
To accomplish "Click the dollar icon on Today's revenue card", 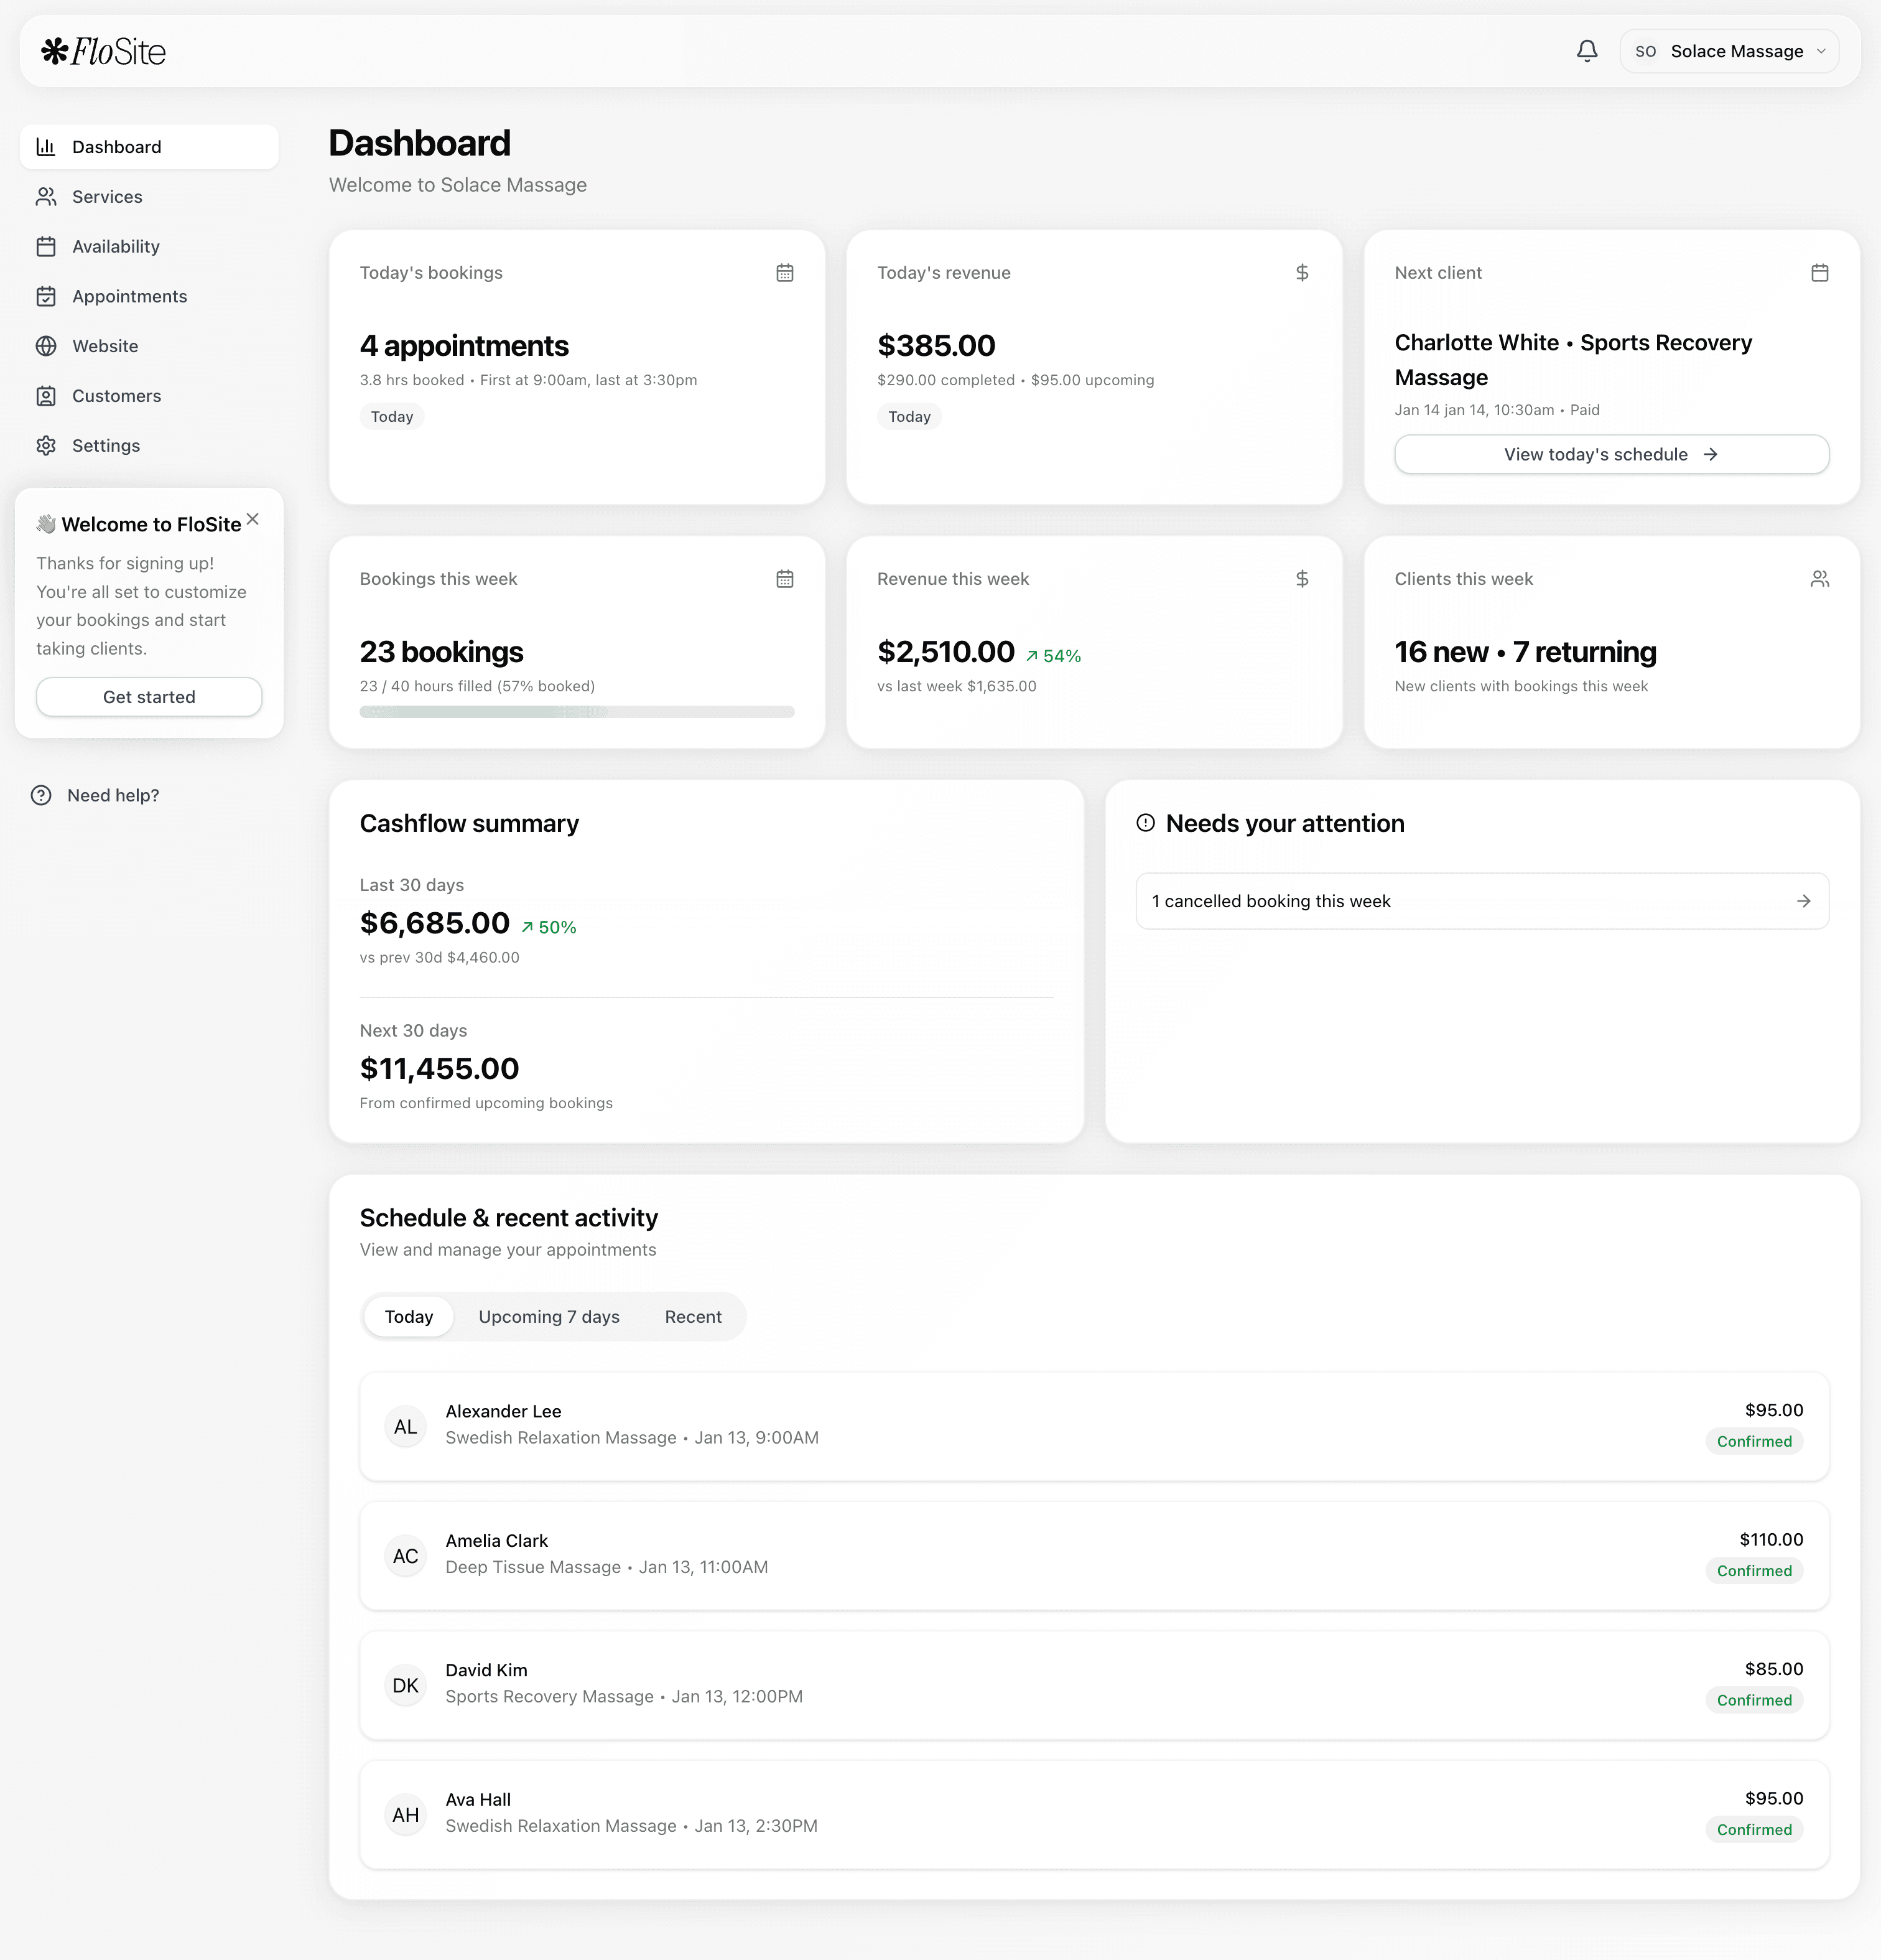I will point(1303,272).
